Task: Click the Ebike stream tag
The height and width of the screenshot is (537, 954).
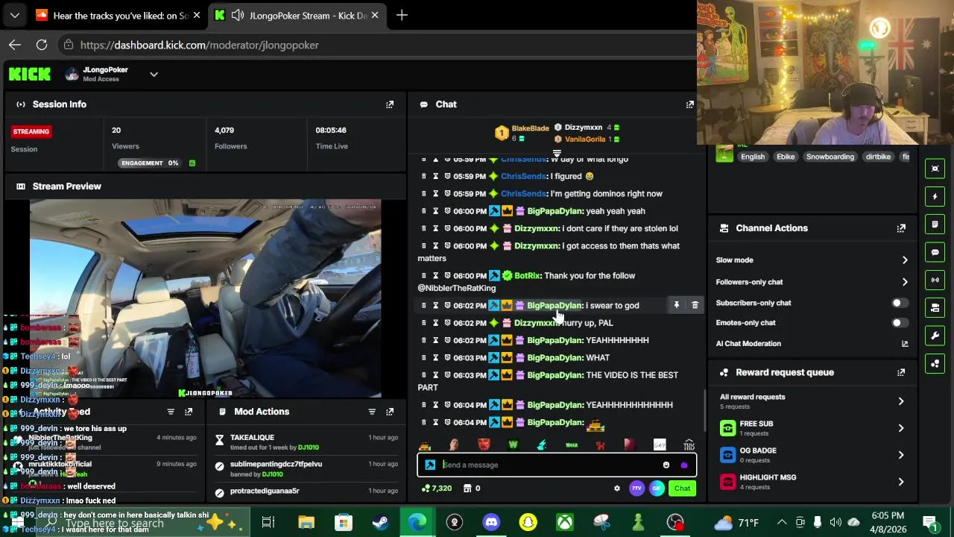Action: (x=786, y=157)
